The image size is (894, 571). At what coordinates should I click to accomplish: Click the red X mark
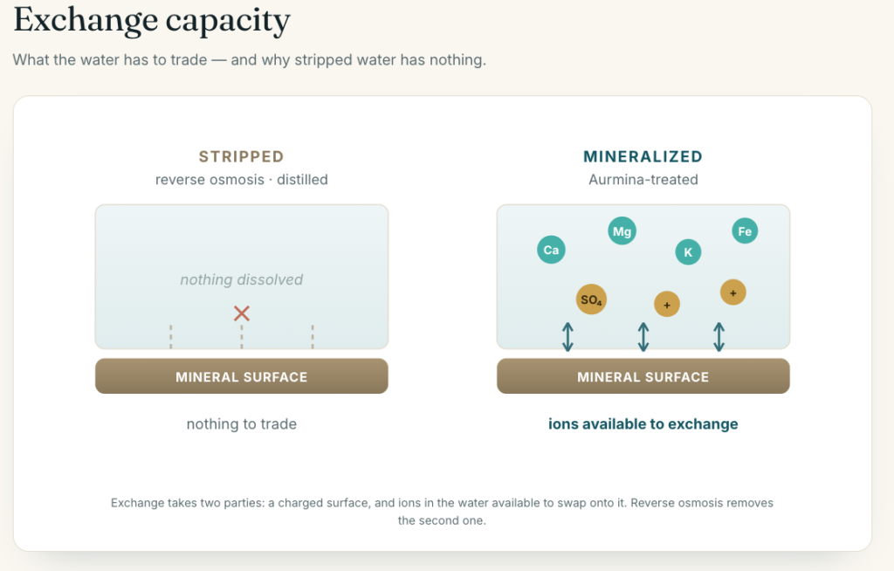242,313
